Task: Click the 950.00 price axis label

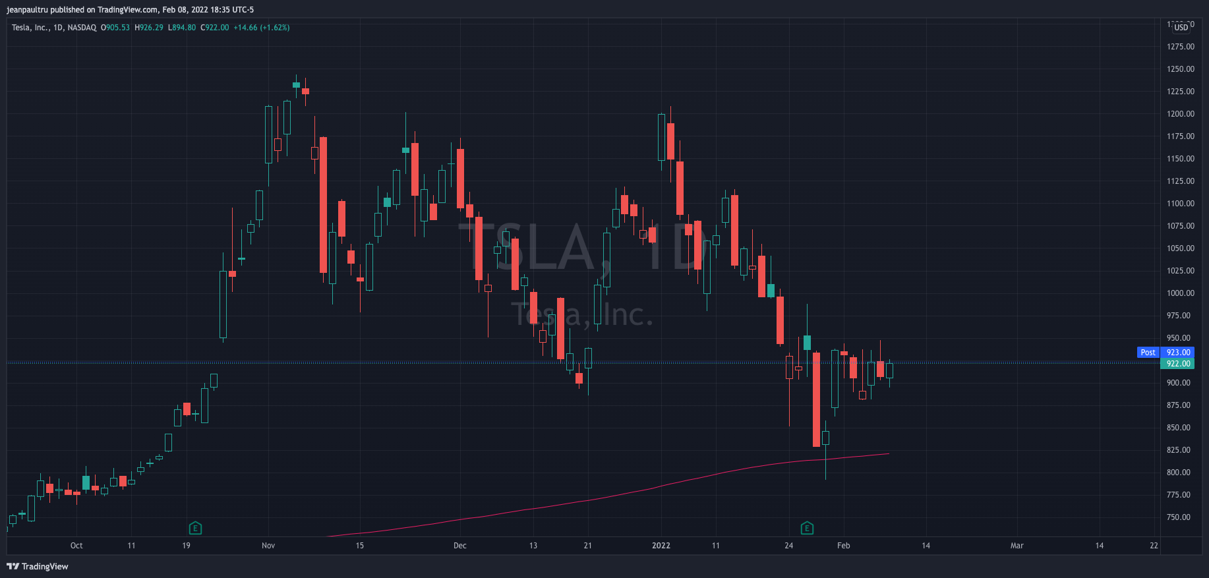Action: point(1178,338)
